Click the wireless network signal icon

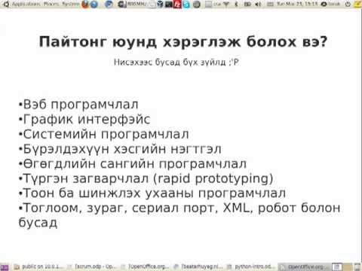[226, 4]
